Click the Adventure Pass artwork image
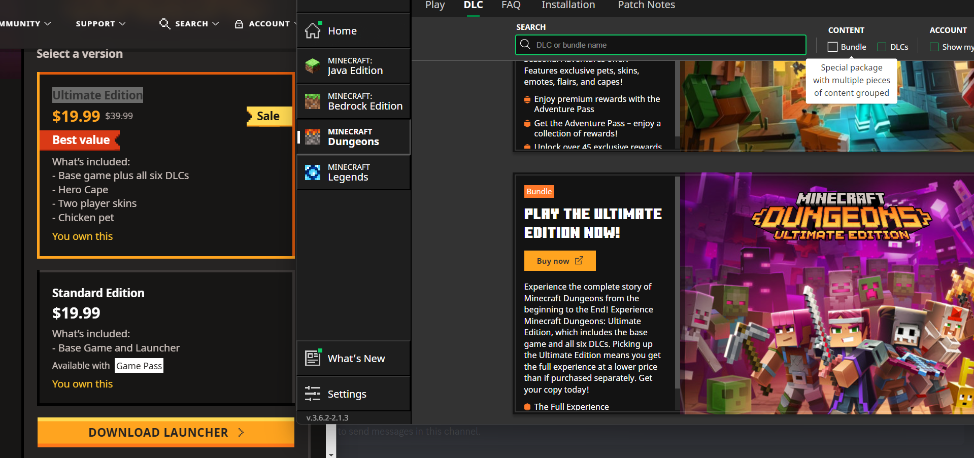The image size is (974, 458). 827,106
